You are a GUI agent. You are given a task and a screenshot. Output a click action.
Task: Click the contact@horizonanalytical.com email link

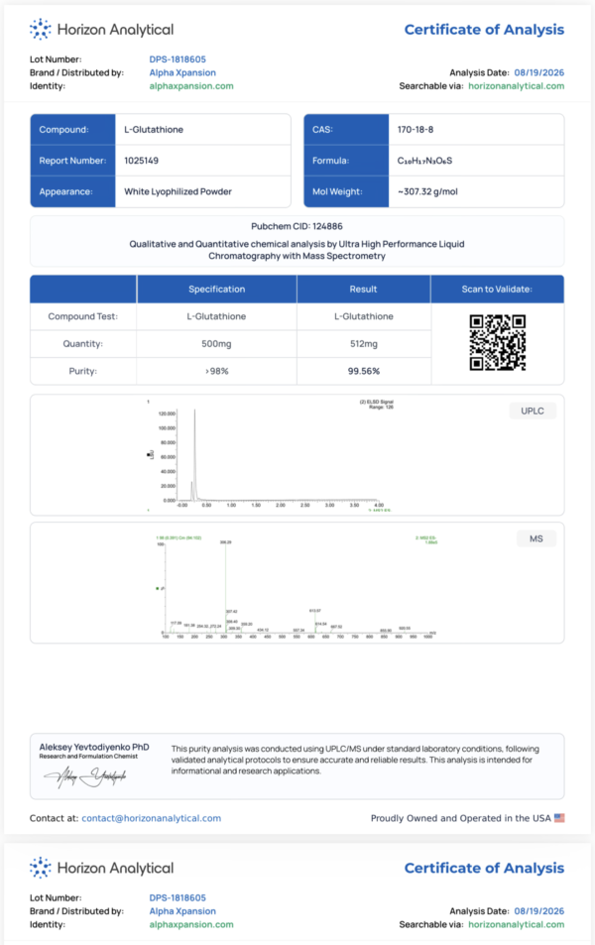[152, 818]
